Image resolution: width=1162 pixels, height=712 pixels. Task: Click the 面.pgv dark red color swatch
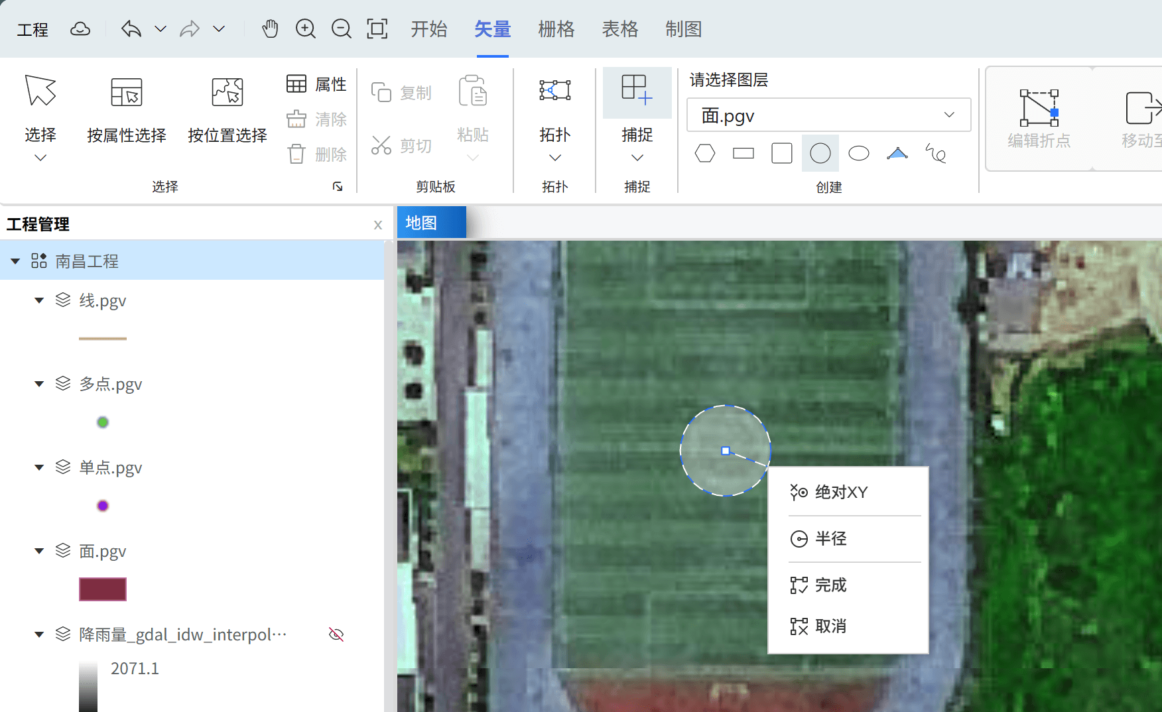pyautogui.click(x=103, y=589)
